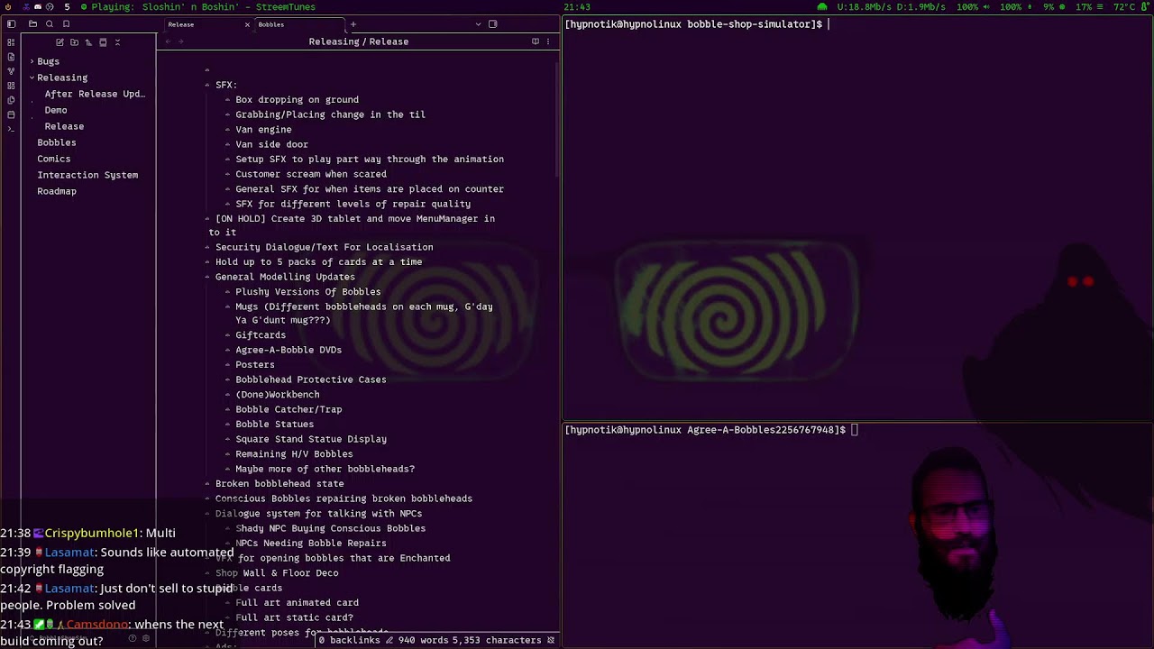Click the 'Van engine' line
This screenshot has height=649, width=1154.
click(x=263, y=130)
